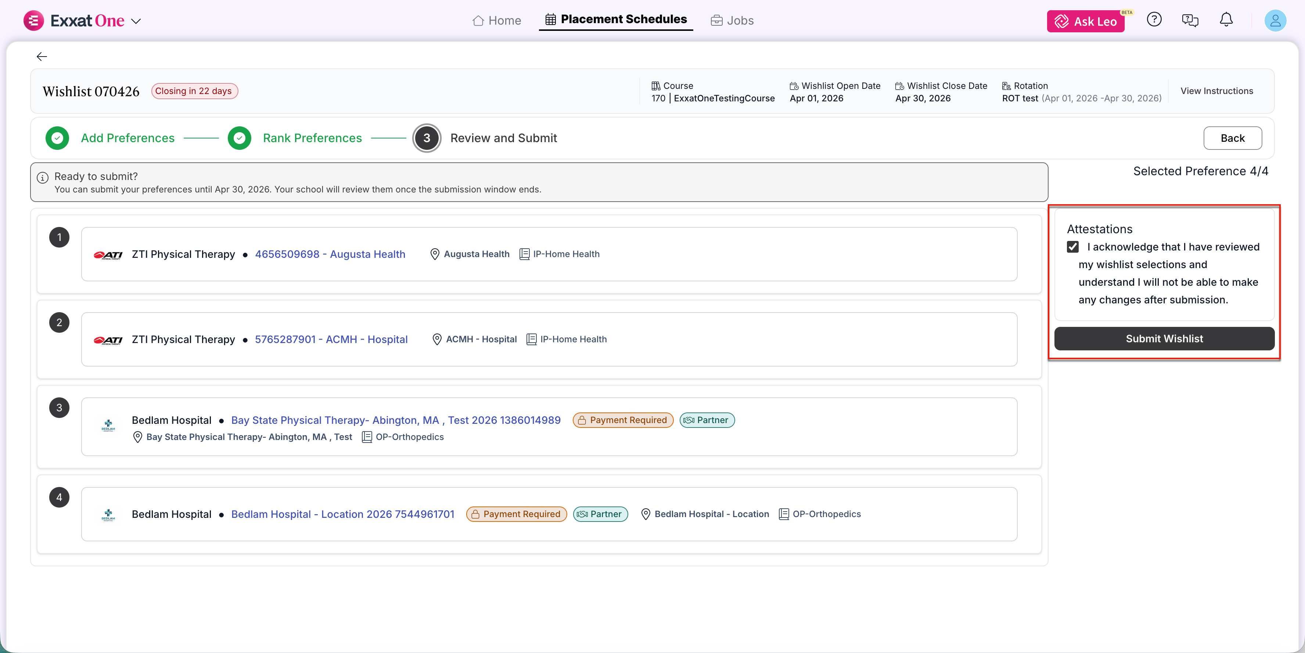Click the info icon beside Ready to submit

coord(43,177)
